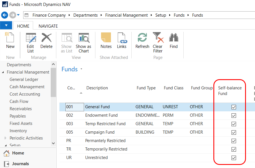Click Cash Management in navigation tree
Viewport: 255px width, 168px height.
click(x=27, y=87)
